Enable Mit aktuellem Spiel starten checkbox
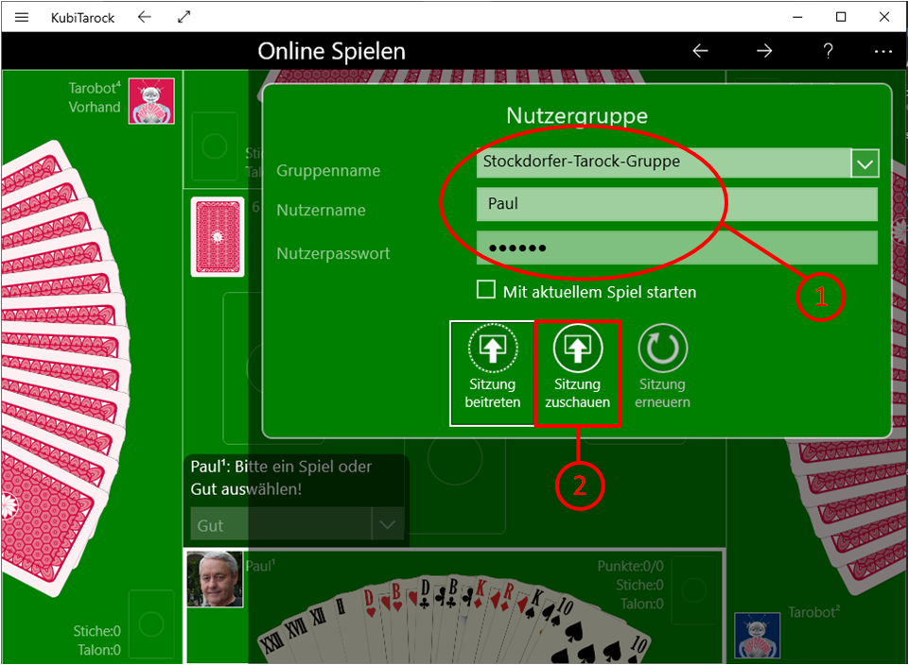Viewport: 909px width, 665px height. (x=486, y=291)
